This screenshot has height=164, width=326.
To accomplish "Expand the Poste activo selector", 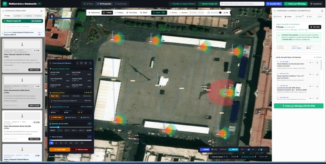I will (23, 33).
